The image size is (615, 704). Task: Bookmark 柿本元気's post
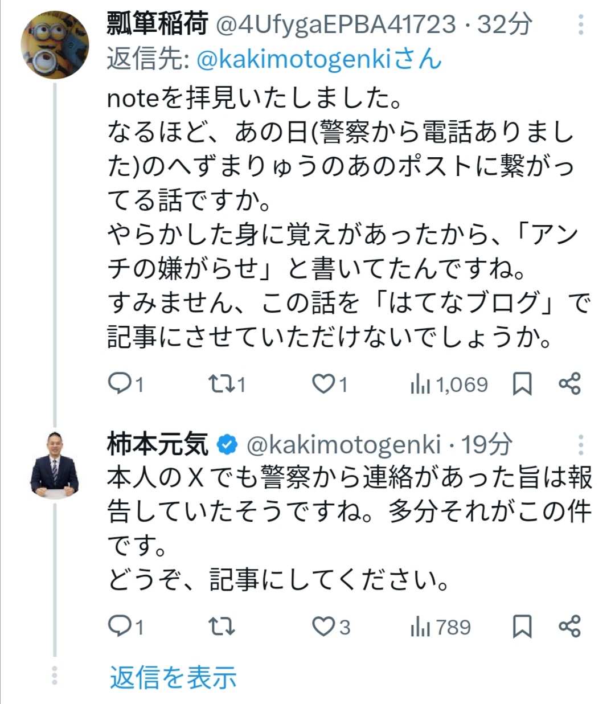pyautogui.click(x=522, y=627)
